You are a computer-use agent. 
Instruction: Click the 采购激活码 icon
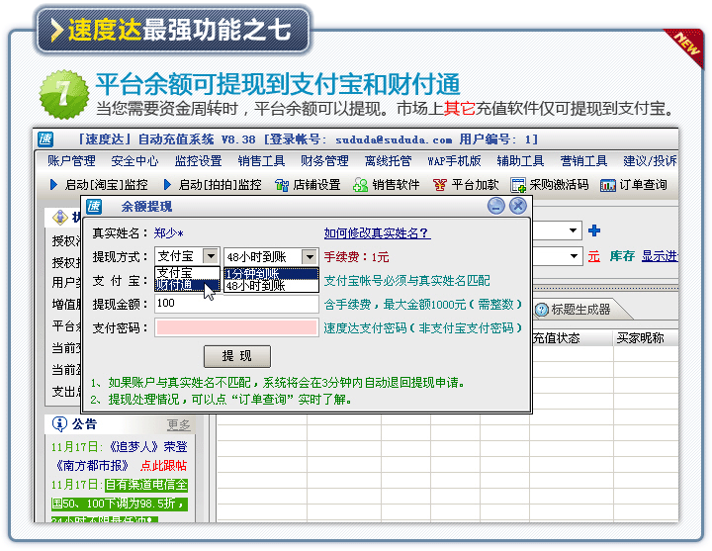tap(518, 185)
